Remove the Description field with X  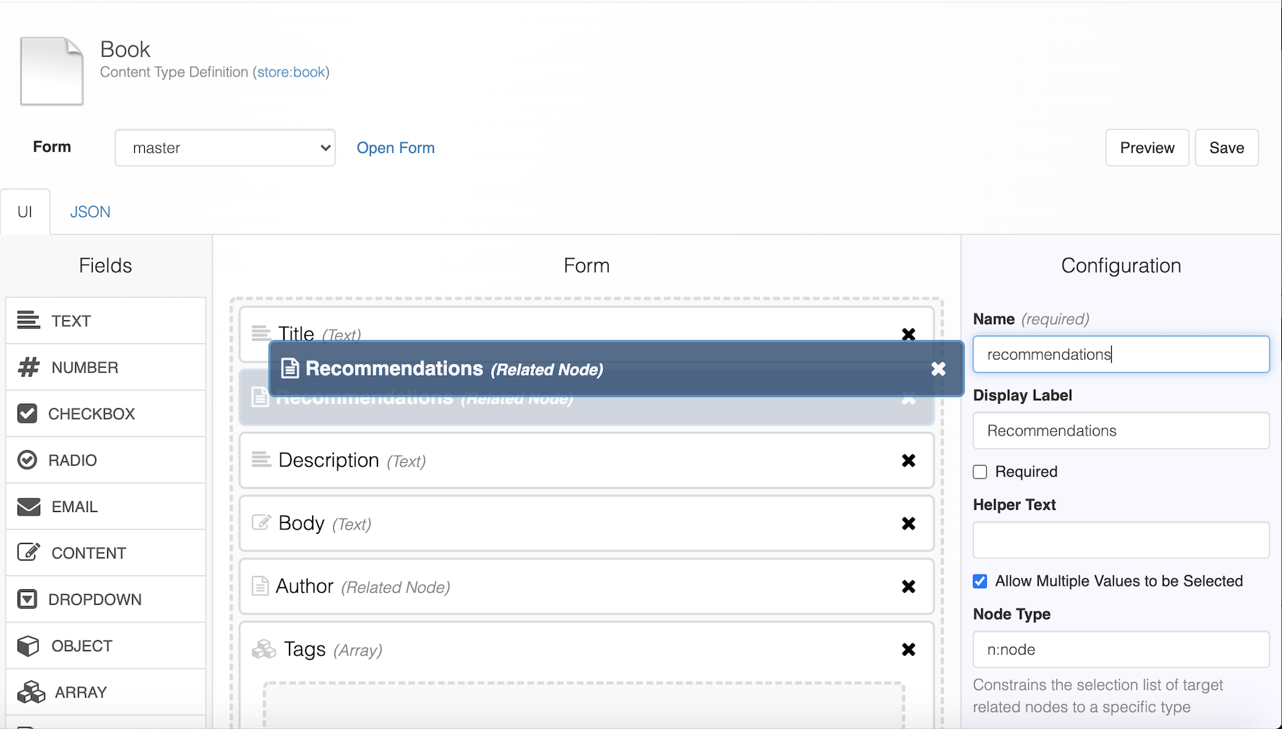[908, 461]
